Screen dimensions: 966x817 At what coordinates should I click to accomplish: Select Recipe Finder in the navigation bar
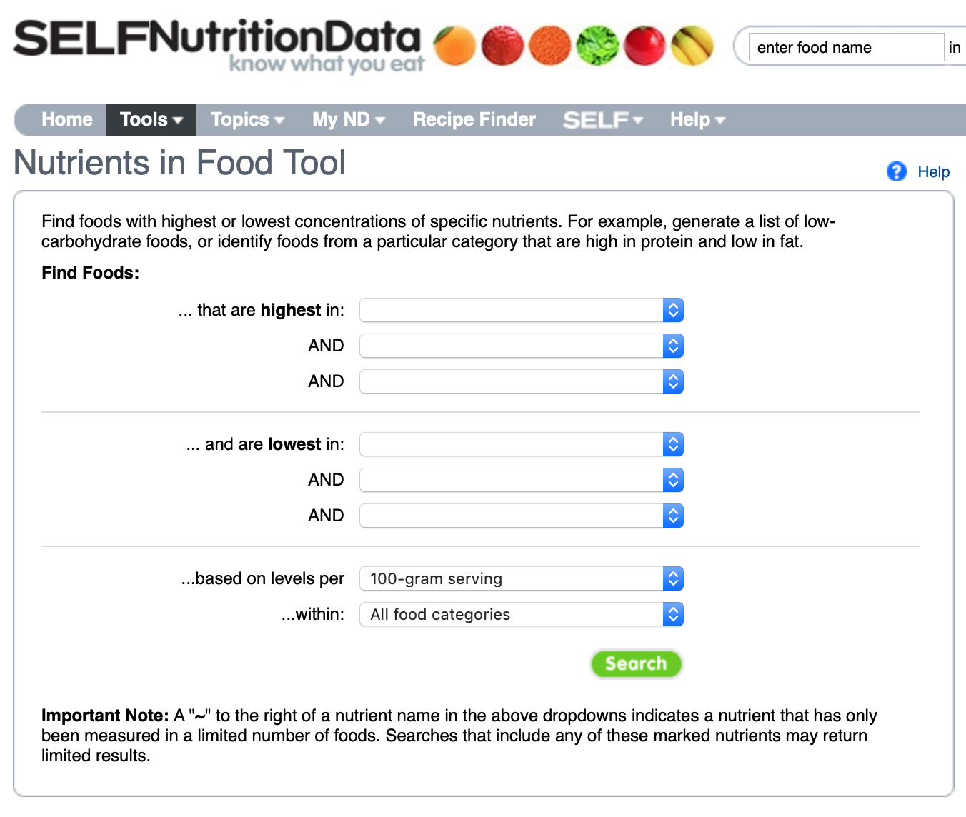pos(474,119)
